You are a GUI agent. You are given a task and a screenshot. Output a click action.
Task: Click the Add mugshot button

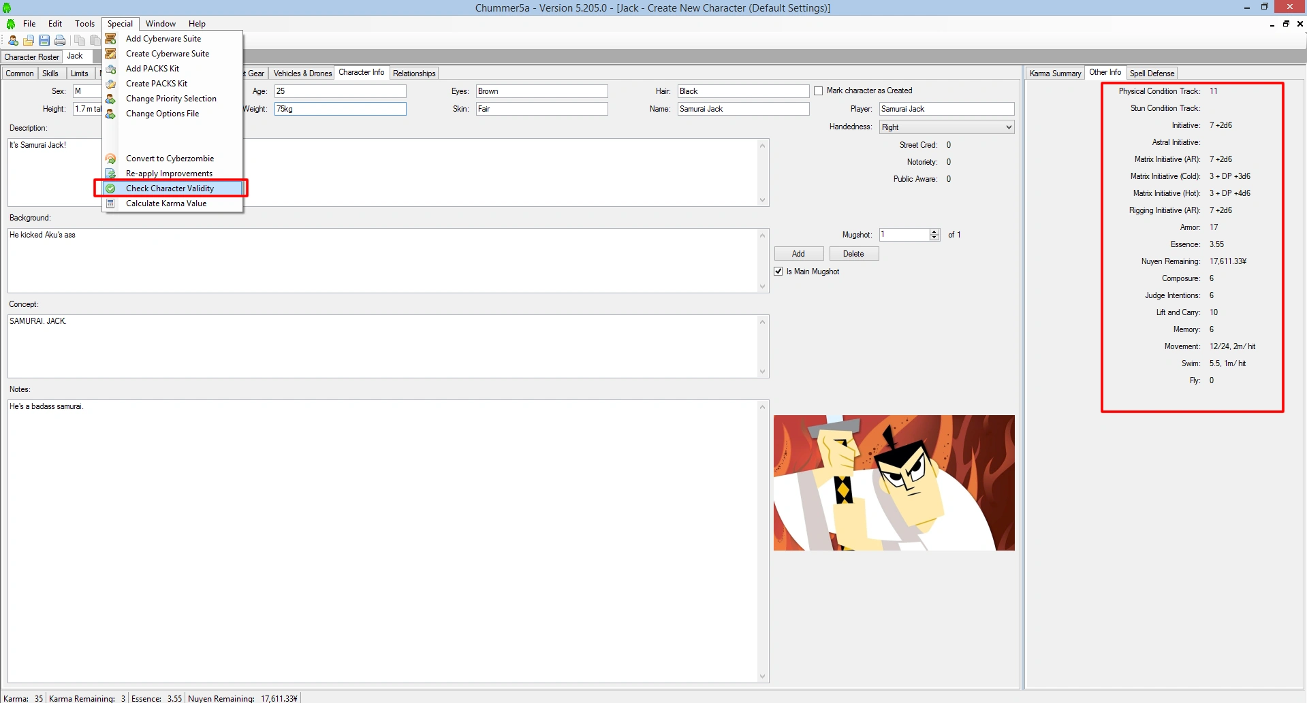(x=799, y=254)
